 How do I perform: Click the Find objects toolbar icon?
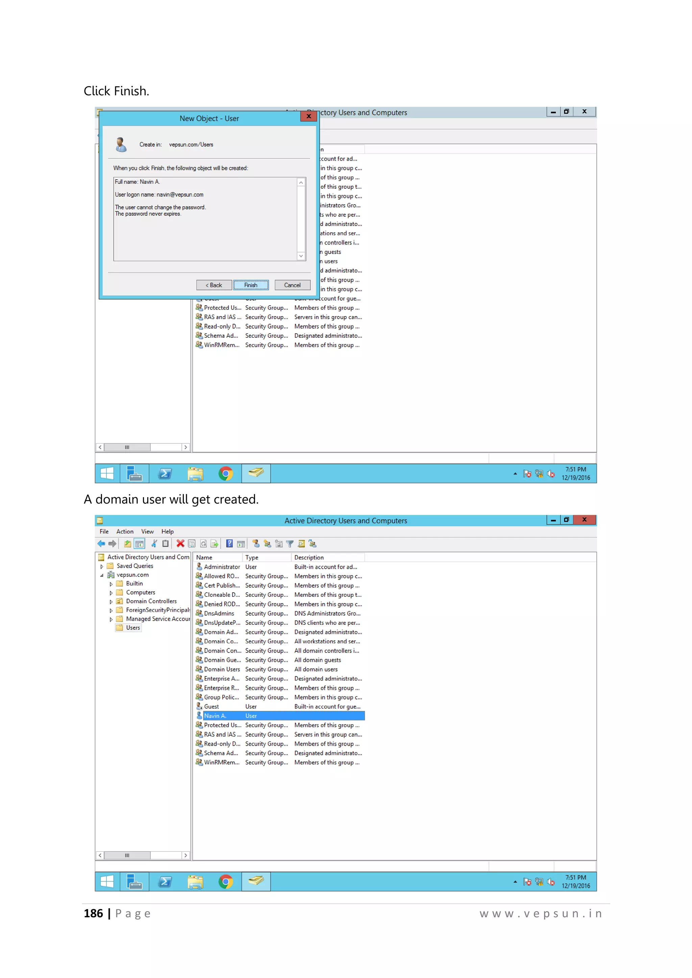coord(301,543)
